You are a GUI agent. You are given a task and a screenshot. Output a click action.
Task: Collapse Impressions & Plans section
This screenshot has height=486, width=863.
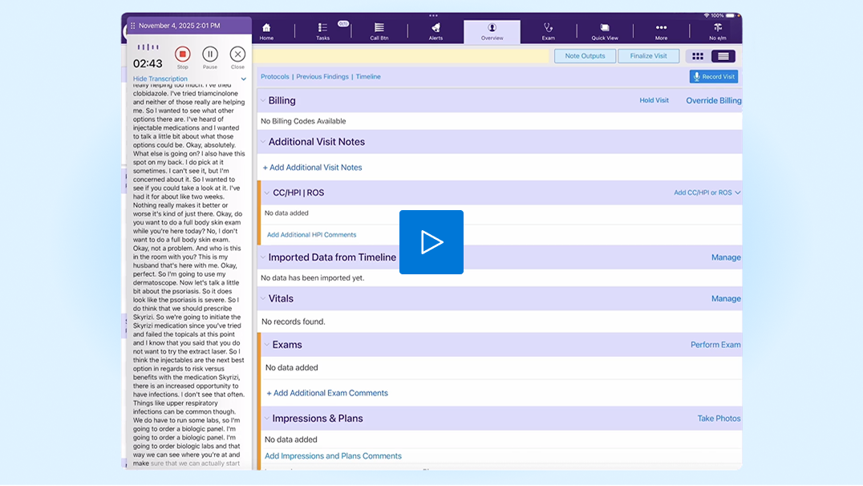(x=267, y=419)
